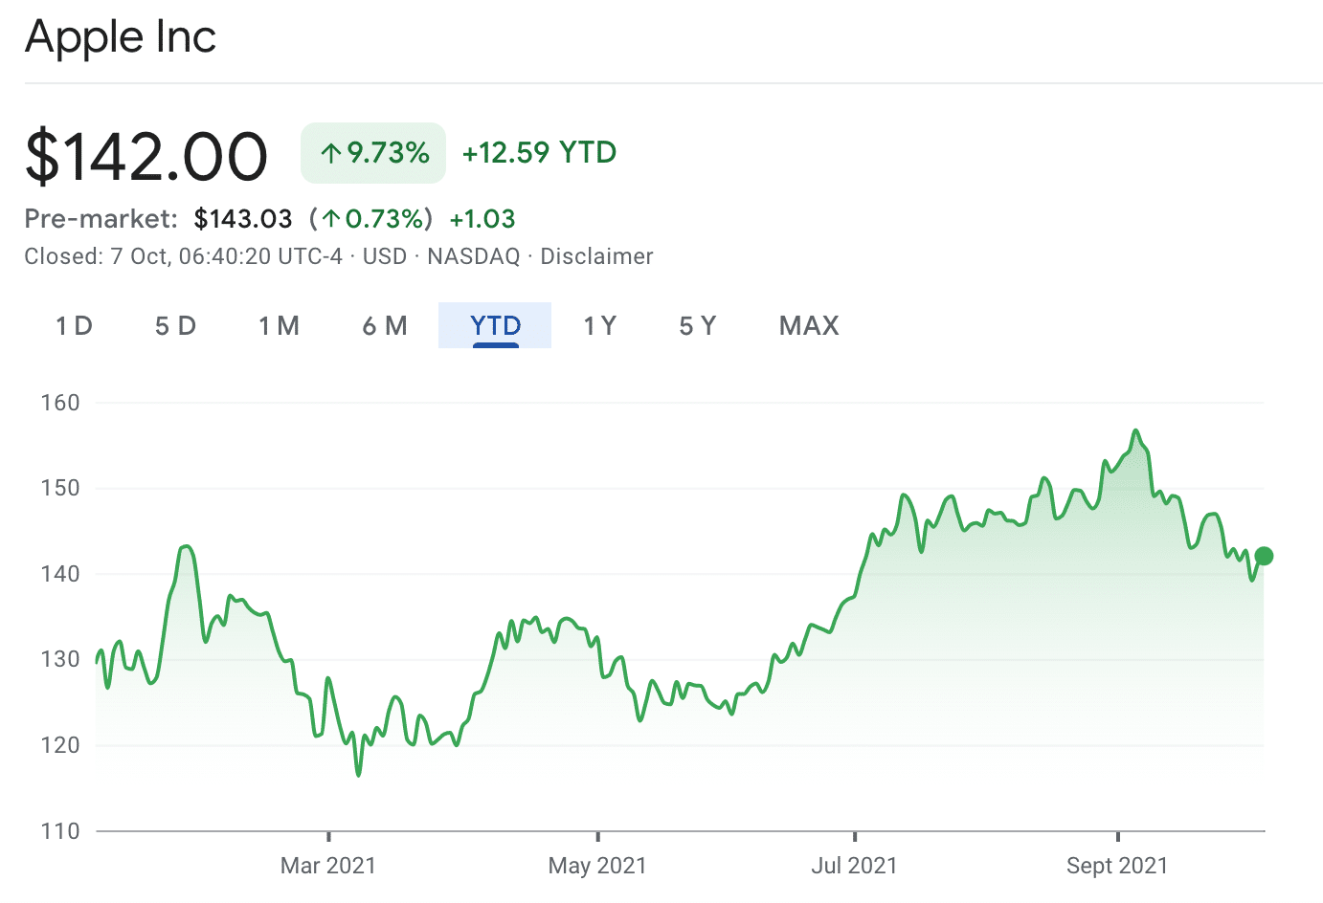Click the $143.03 pre-market price
The image size is (1323, 903).
[243, 219]
